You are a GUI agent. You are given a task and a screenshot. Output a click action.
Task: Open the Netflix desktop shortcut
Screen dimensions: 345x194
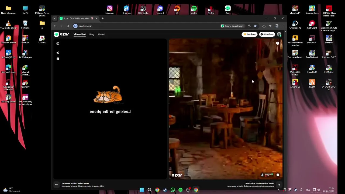(211, 10)
